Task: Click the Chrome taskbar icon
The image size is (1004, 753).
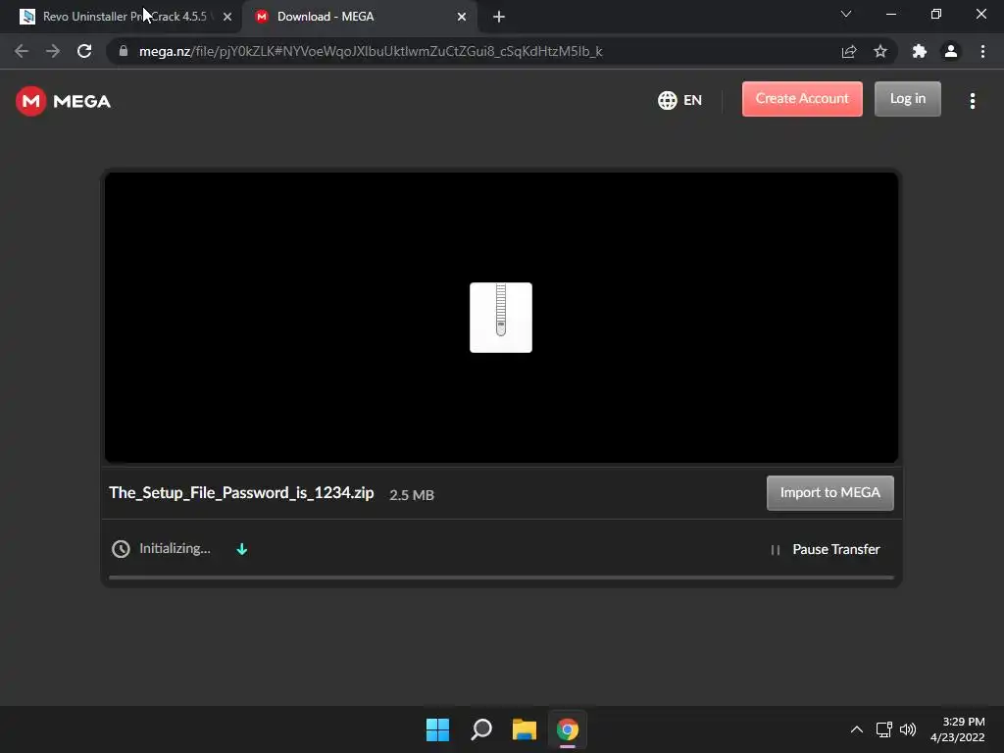Action: coord(568,729)
